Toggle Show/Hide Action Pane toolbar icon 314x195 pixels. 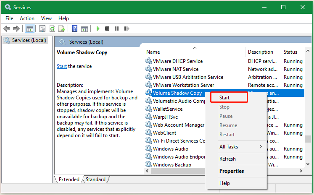(84, 29)
